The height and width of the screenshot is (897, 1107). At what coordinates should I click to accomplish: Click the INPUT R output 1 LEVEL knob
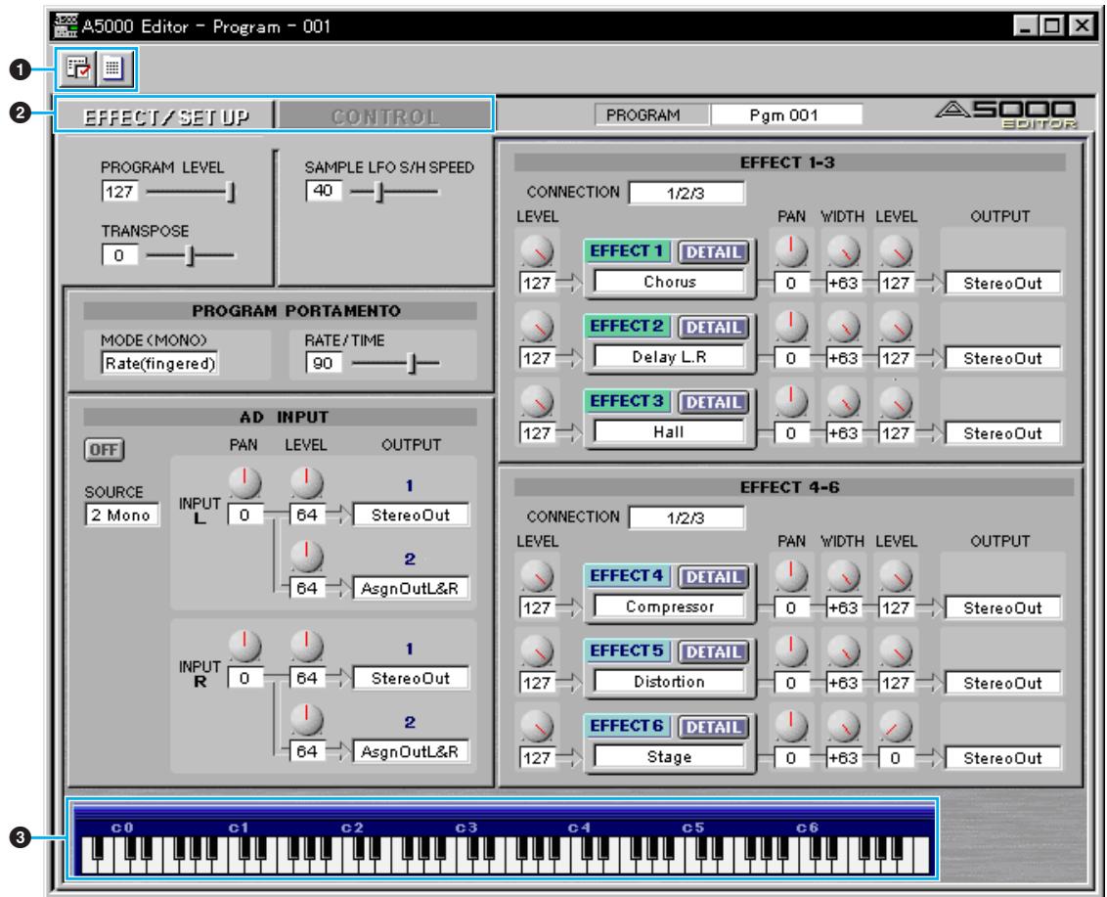tap(306, 647)
